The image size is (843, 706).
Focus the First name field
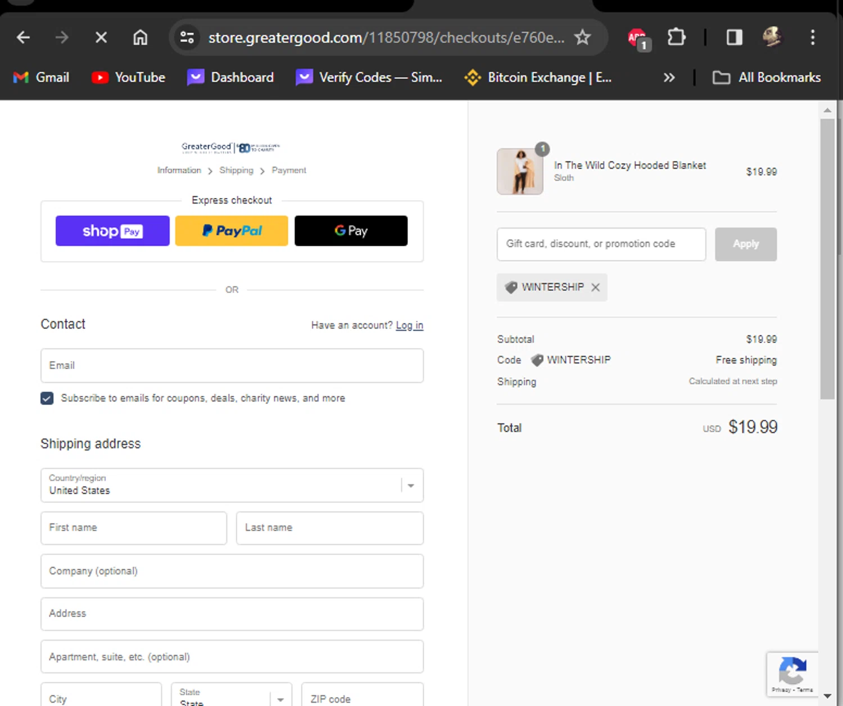[134, 528]
